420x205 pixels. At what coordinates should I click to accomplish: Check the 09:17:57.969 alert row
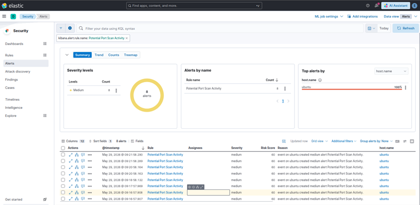point(63,186)
